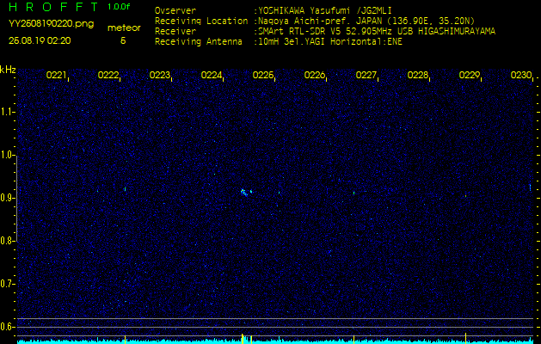Click the 0228 time axis label
This screenshot has height=344, width=541.
[417, 75]
